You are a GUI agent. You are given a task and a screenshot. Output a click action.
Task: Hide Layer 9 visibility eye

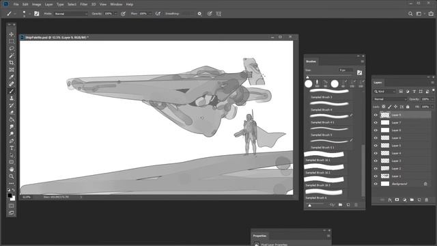(376, 115)
